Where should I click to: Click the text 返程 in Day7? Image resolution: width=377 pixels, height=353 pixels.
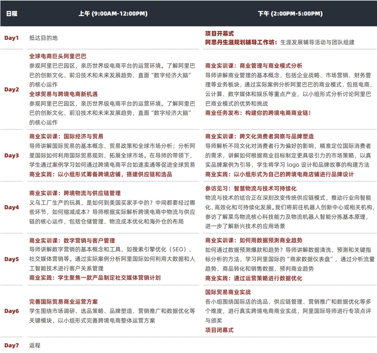(x=35, y=345)
